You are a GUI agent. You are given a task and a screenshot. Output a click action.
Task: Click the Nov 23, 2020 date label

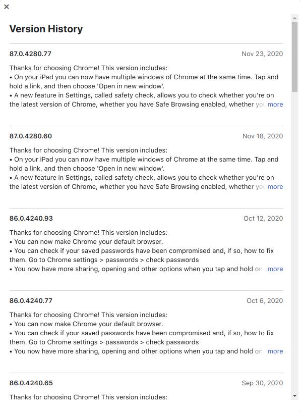click(x=262, y=54)
